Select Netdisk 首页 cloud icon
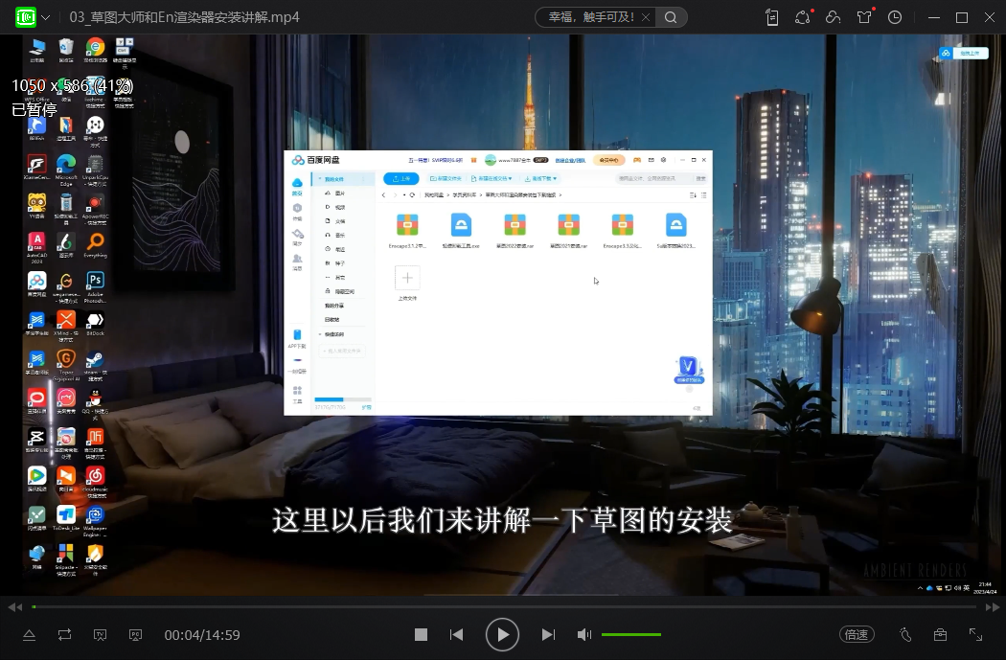This screenshot has height=660, width=1006. (x=297, y=186)
